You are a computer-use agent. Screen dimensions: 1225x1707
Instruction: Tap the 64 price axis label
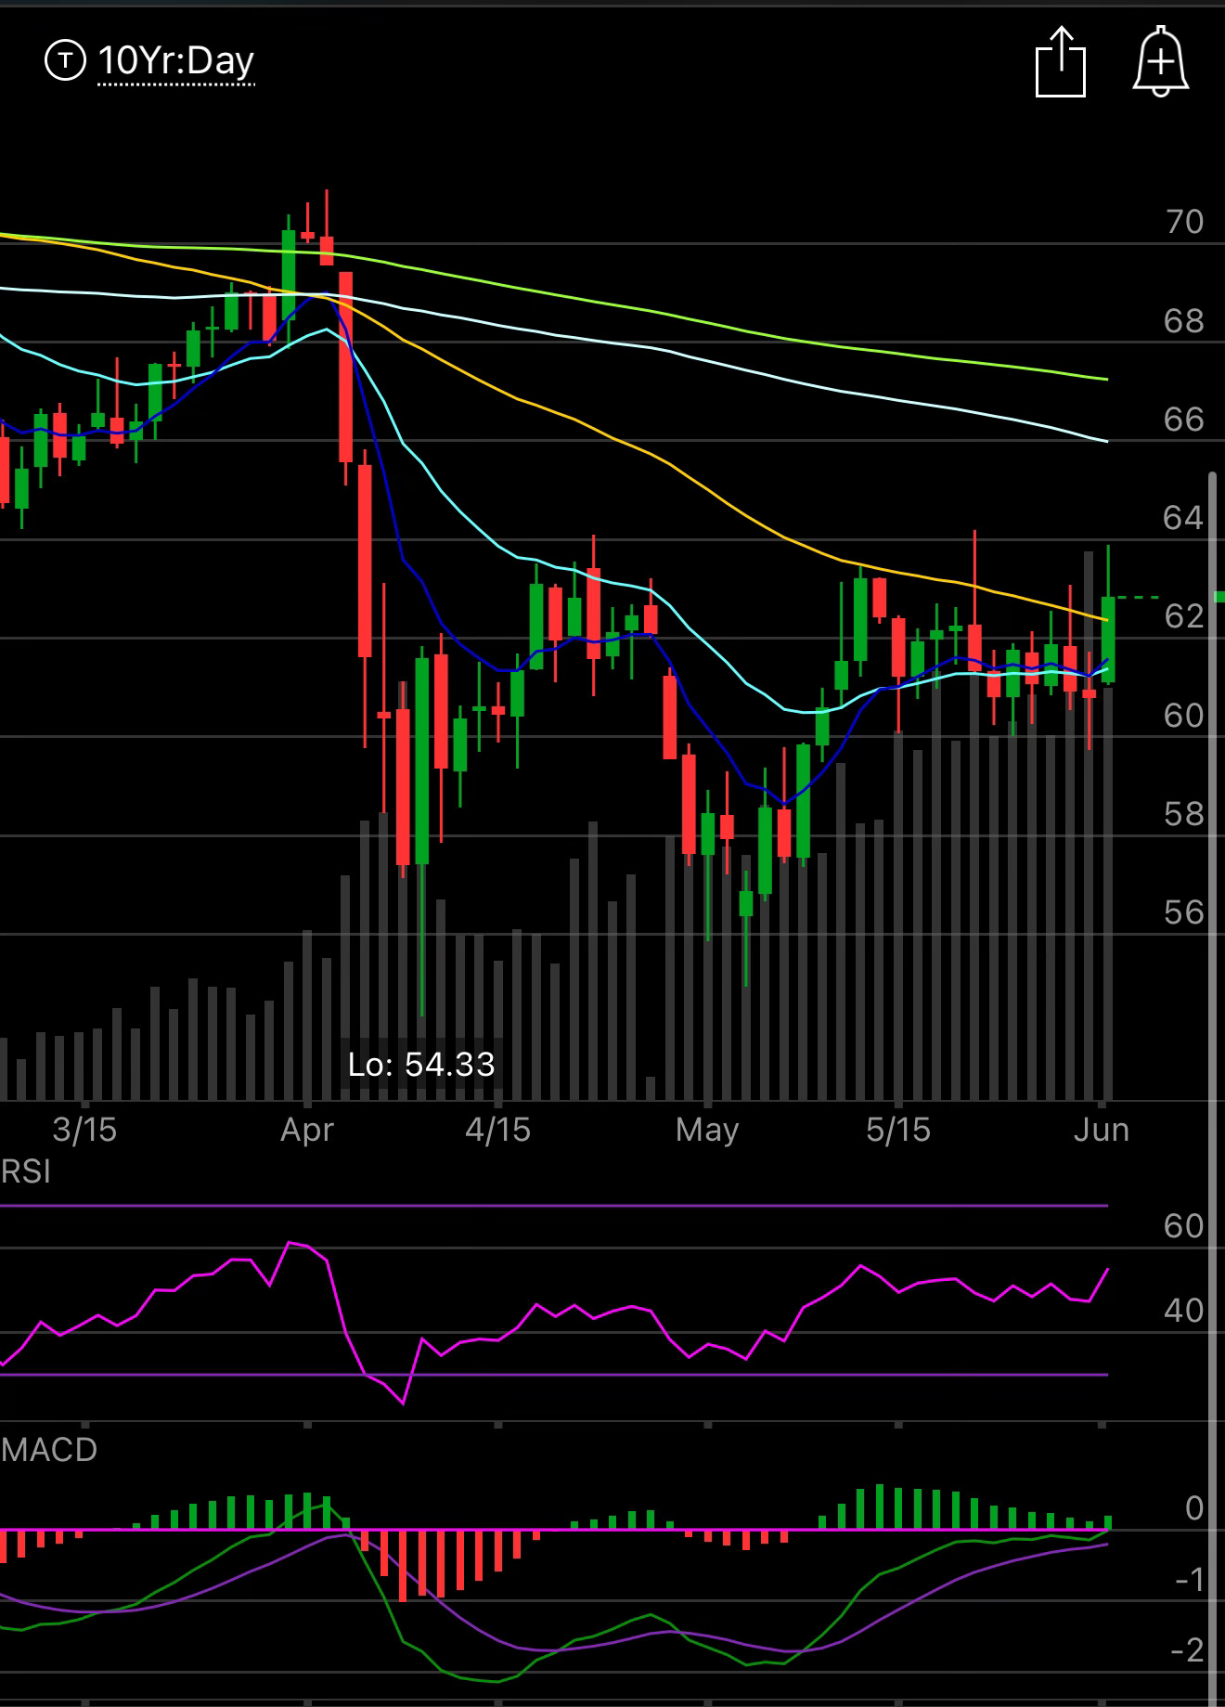(1184, 518)
